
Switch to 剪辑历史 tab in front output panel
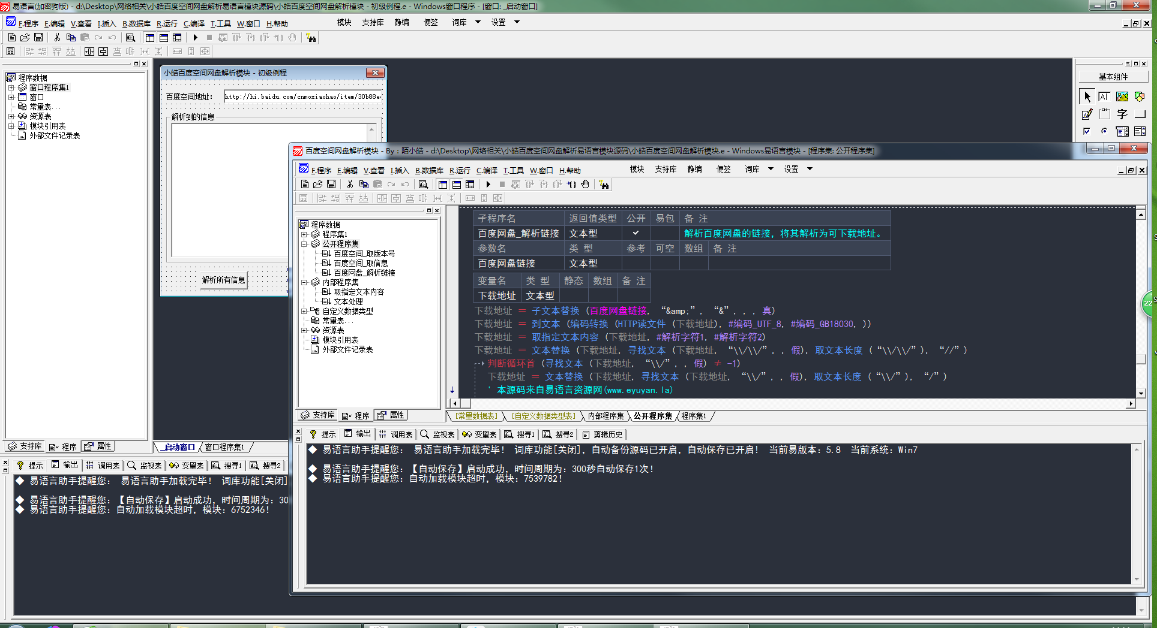603,434
